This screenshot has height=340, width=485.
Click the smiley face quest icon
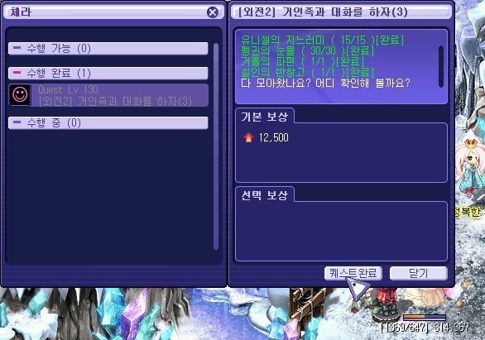[x=20, y=95]
